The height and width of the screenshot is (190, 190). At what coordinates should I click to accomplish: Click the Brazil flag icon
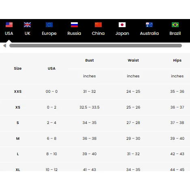point(175,25)
